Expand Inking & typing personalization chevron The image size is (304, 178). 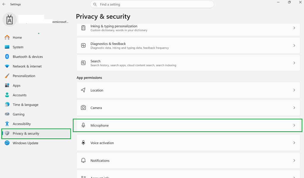click(294, 28)
